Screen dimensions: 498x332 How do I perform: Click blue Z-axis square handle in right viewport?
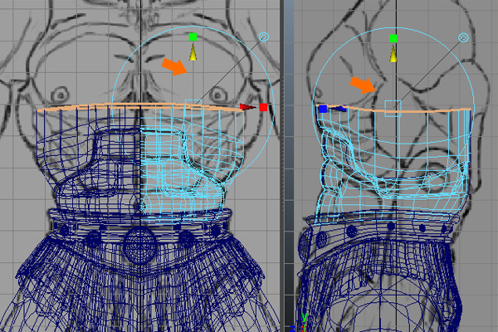coord(323,109)
